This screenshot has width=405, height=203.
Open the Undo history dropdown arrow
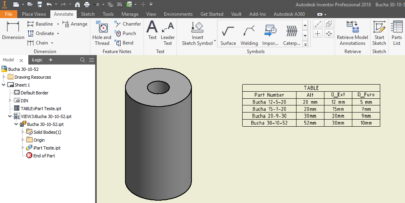pos(55,4)
